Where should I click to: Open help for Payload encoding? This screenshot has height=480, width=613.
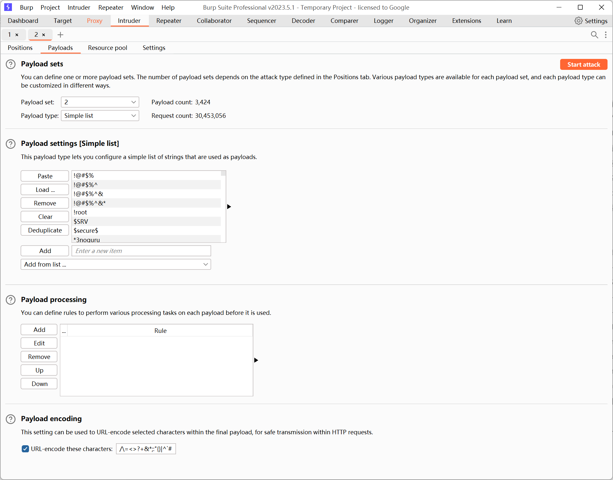(x=11, y=419)
